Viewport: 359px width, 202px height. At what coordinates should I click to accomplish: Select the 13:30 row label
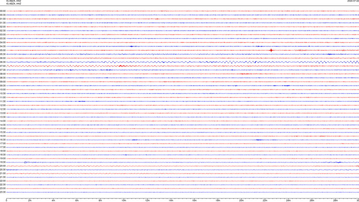pyautogui.click(x=3, y=117)
